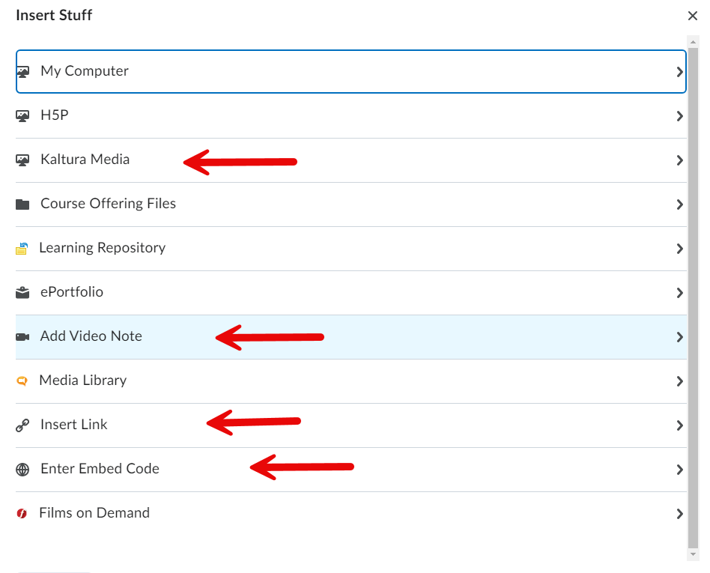Click the ePortfolio briefcase icon

[22, 293]
